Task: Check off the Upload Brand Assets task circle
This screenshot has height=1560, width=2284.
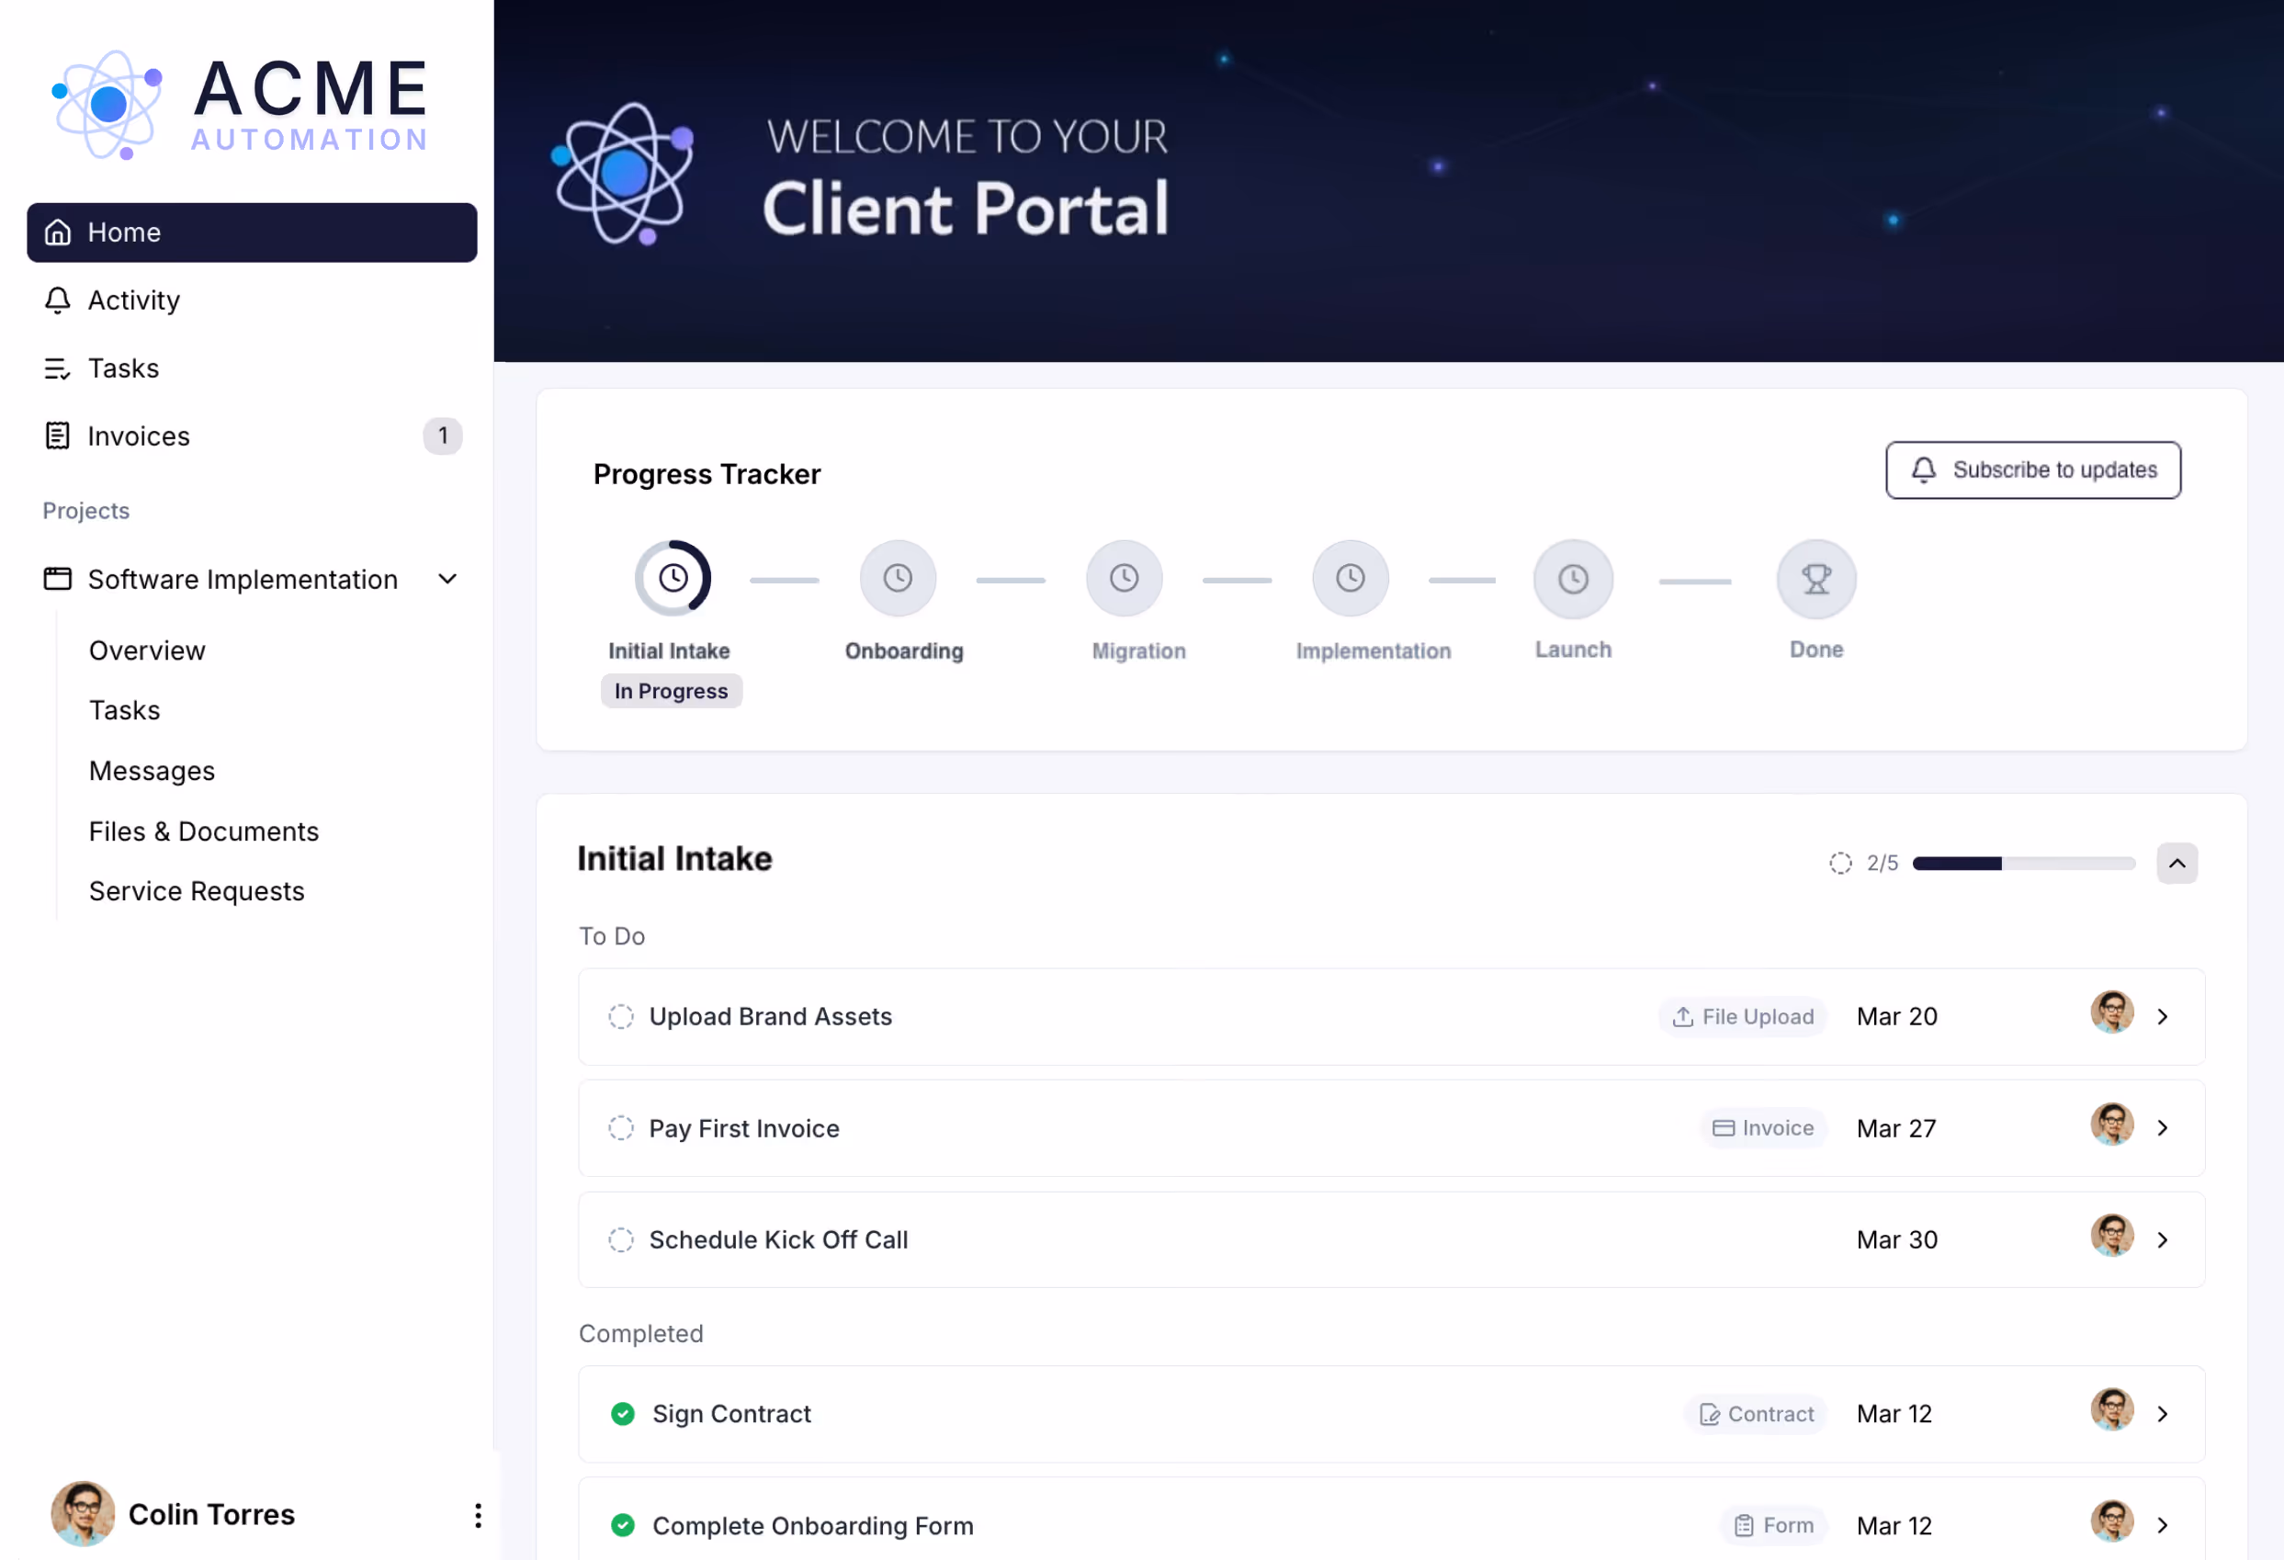Action: click(620, 1016)
